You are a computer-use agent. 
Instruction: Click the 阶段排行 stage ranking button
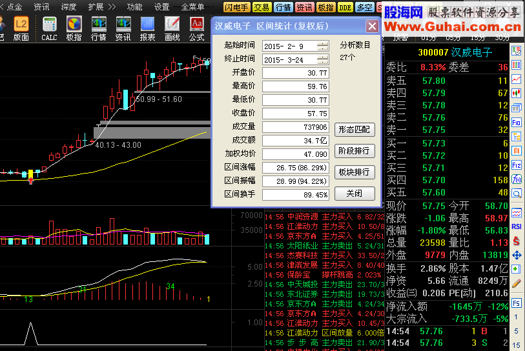(x=355, y=151)
